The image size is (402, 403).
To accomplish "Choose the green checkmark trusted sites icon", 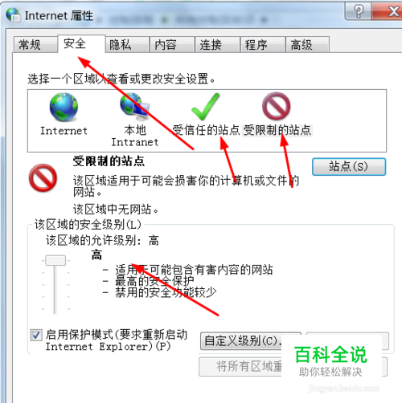I will [x=206, y=107].
